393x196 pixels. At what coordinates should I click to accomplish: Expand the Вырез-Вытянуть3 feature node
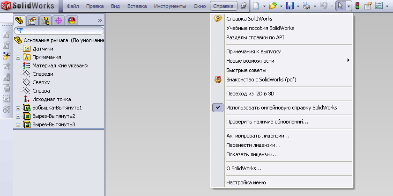click(18, 125)
